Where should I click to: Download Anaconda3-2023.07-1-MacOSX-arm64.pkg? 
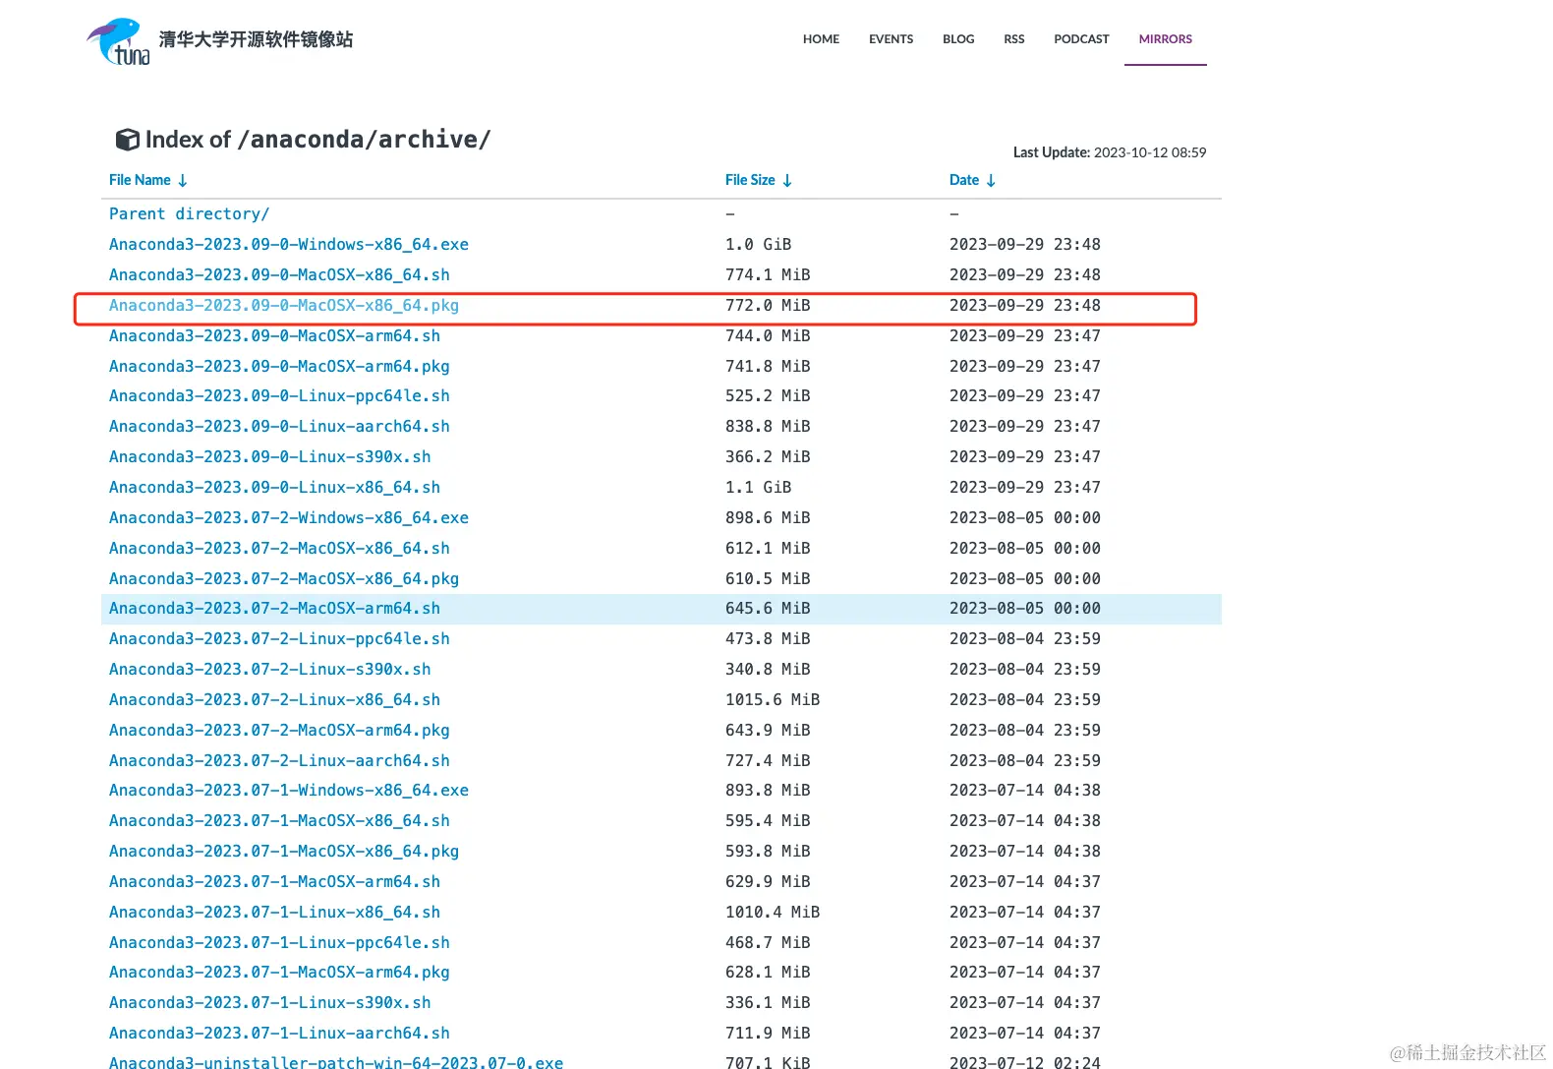[279, 972]
